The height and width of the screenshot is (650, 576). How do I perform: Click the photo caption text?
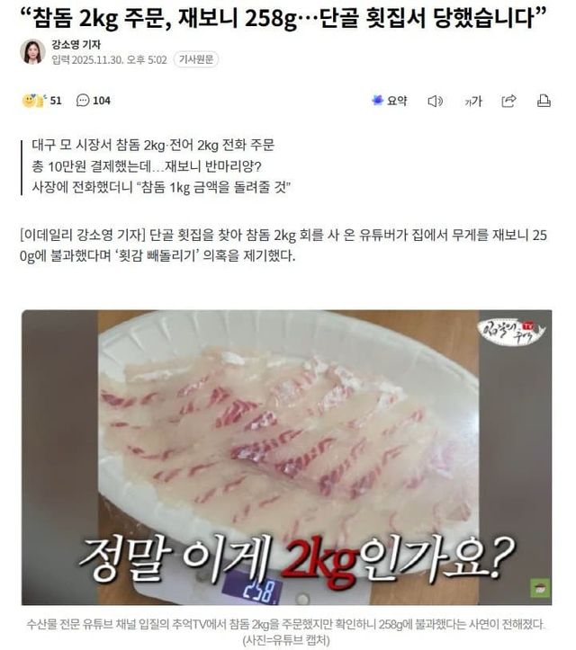pos(286,631)
